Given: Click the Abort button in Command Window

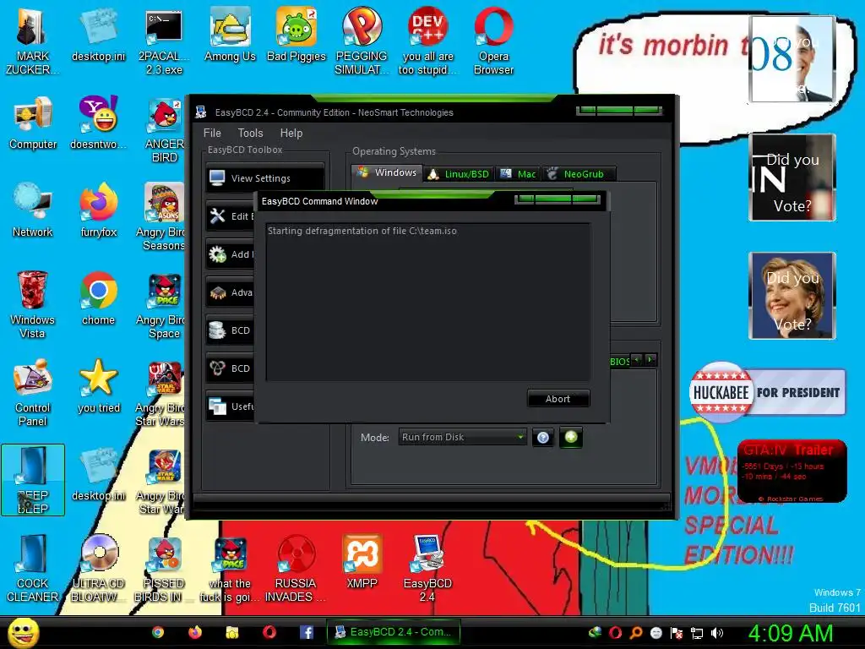Looking at the screenshot, I should (x=558, y=399).
